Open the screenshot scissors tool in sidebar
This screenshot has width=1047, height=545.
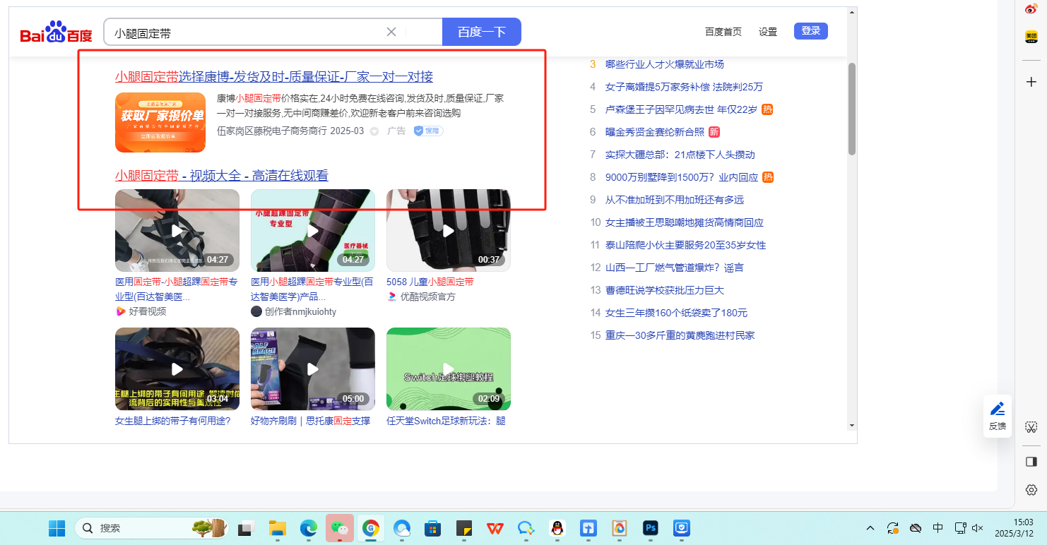(x=1031, y=427)
